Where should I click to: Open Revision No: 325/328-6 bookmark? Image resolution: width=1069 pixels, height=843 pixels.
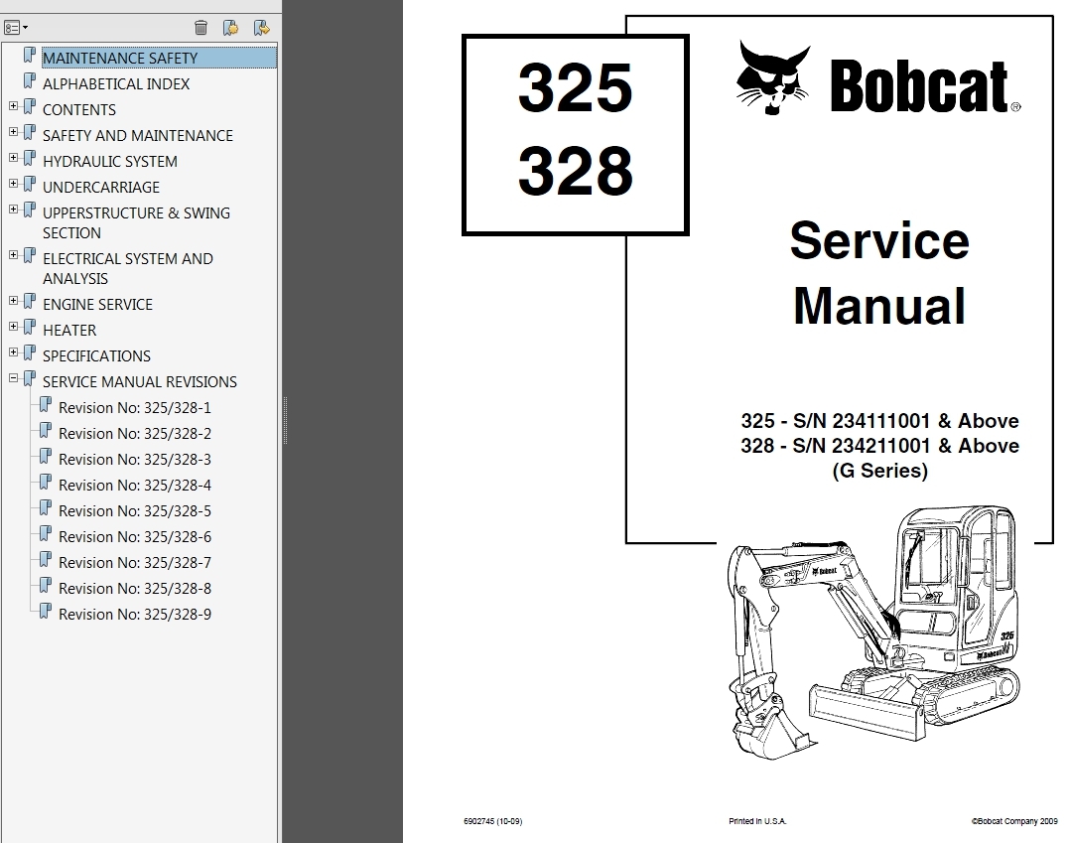135,537
